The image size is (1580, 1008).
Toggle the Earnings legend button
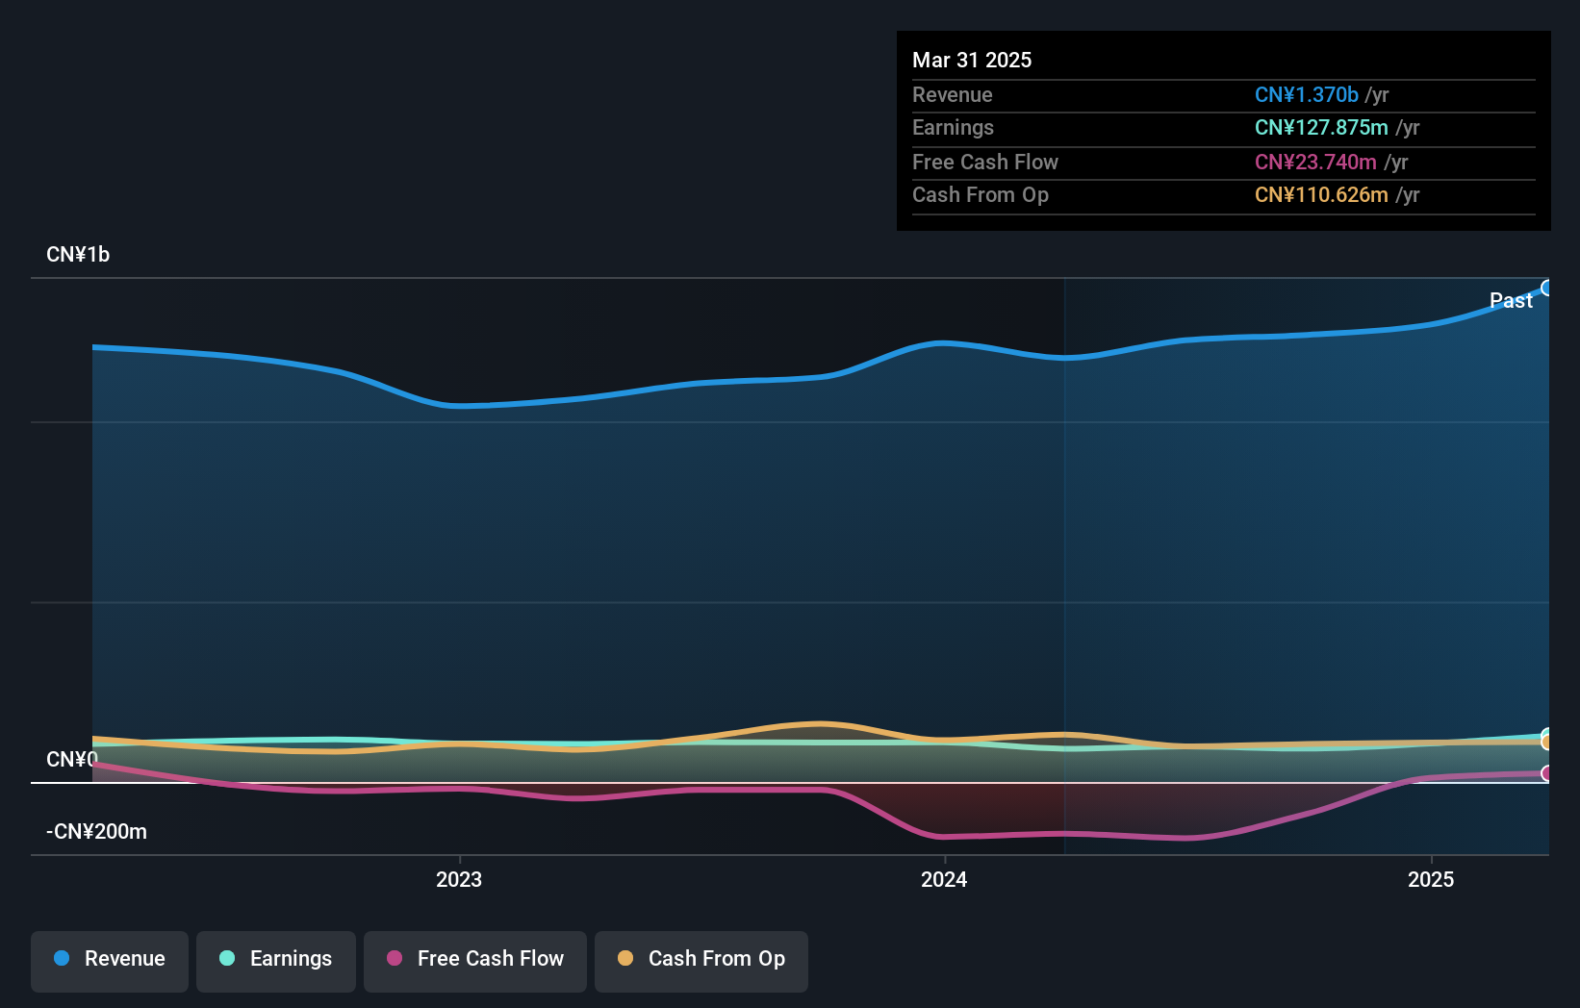point(276,961)
